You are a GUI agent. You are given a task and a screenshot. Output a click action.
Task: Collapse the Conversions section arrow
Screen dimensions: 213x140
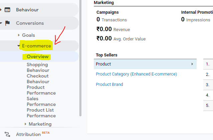[1, 23]
